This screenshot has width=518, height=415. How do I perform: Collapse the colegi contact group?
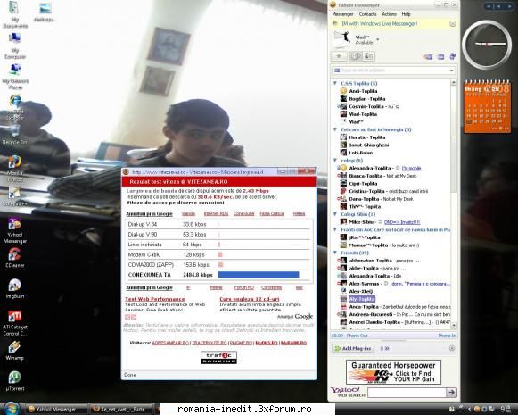[x=334, y=160]
